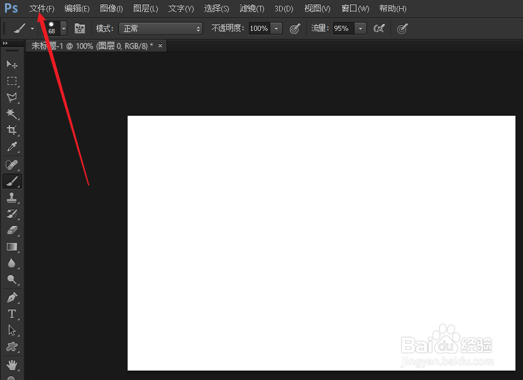Open the flow slider dropdown arrow
The height and width of the screenshot is (380, 523).
tap(361, 29)
